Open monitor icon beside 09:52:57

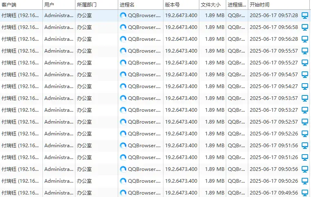[x=304, y=122]
